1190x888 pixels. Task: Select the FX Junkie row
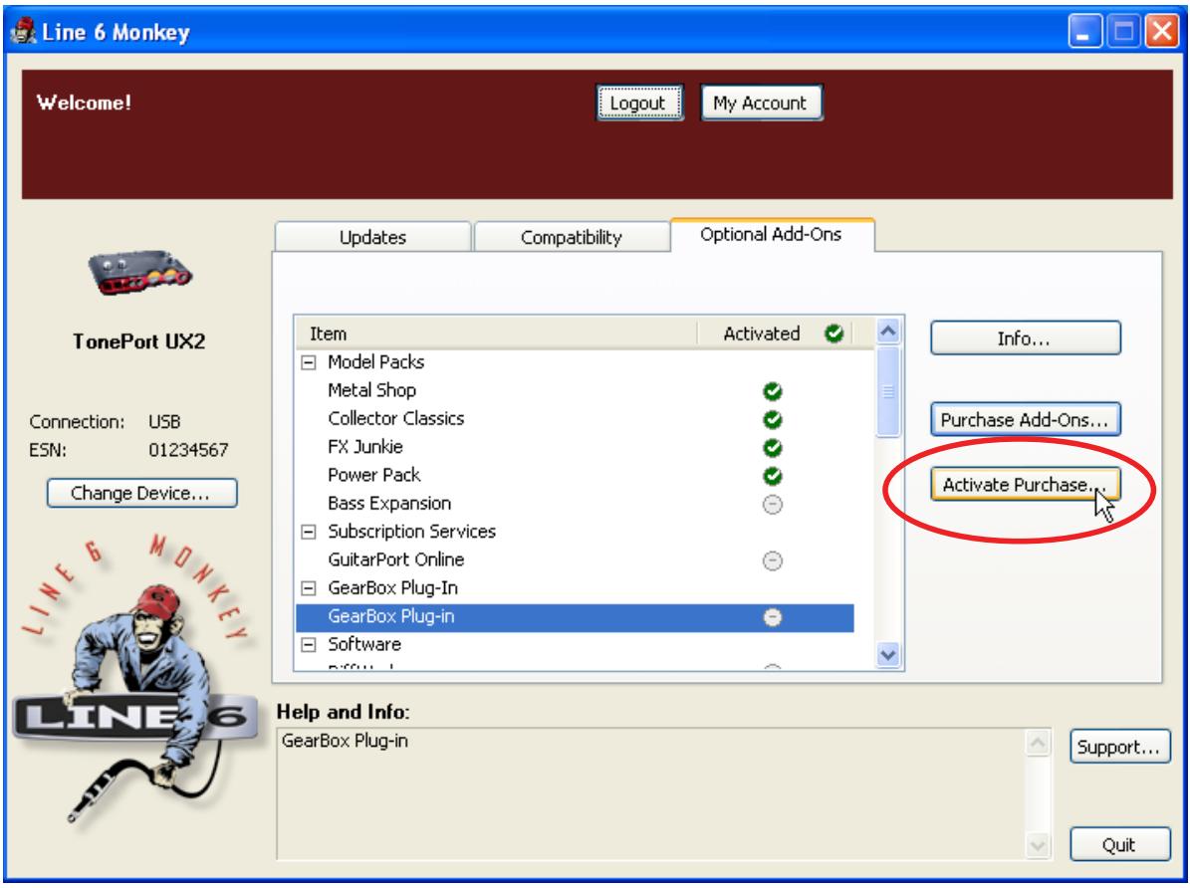575,447
